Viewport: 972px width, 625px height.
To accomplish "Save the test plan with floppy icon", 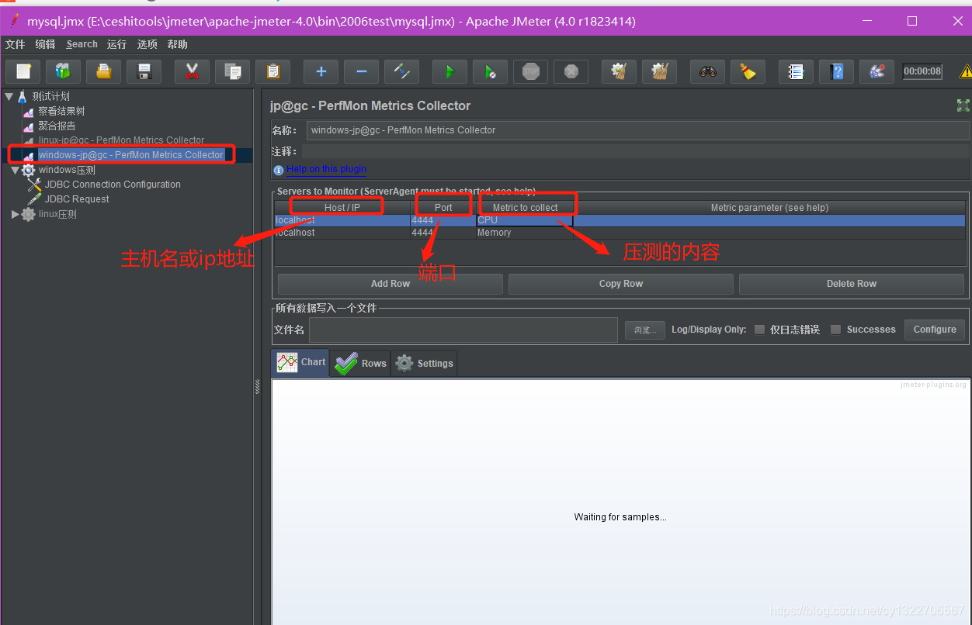I will coord(144,71).
